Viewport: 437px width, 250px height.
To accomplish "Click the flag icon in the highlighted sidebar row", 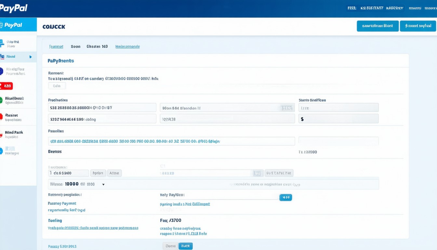I will (2, 57).
